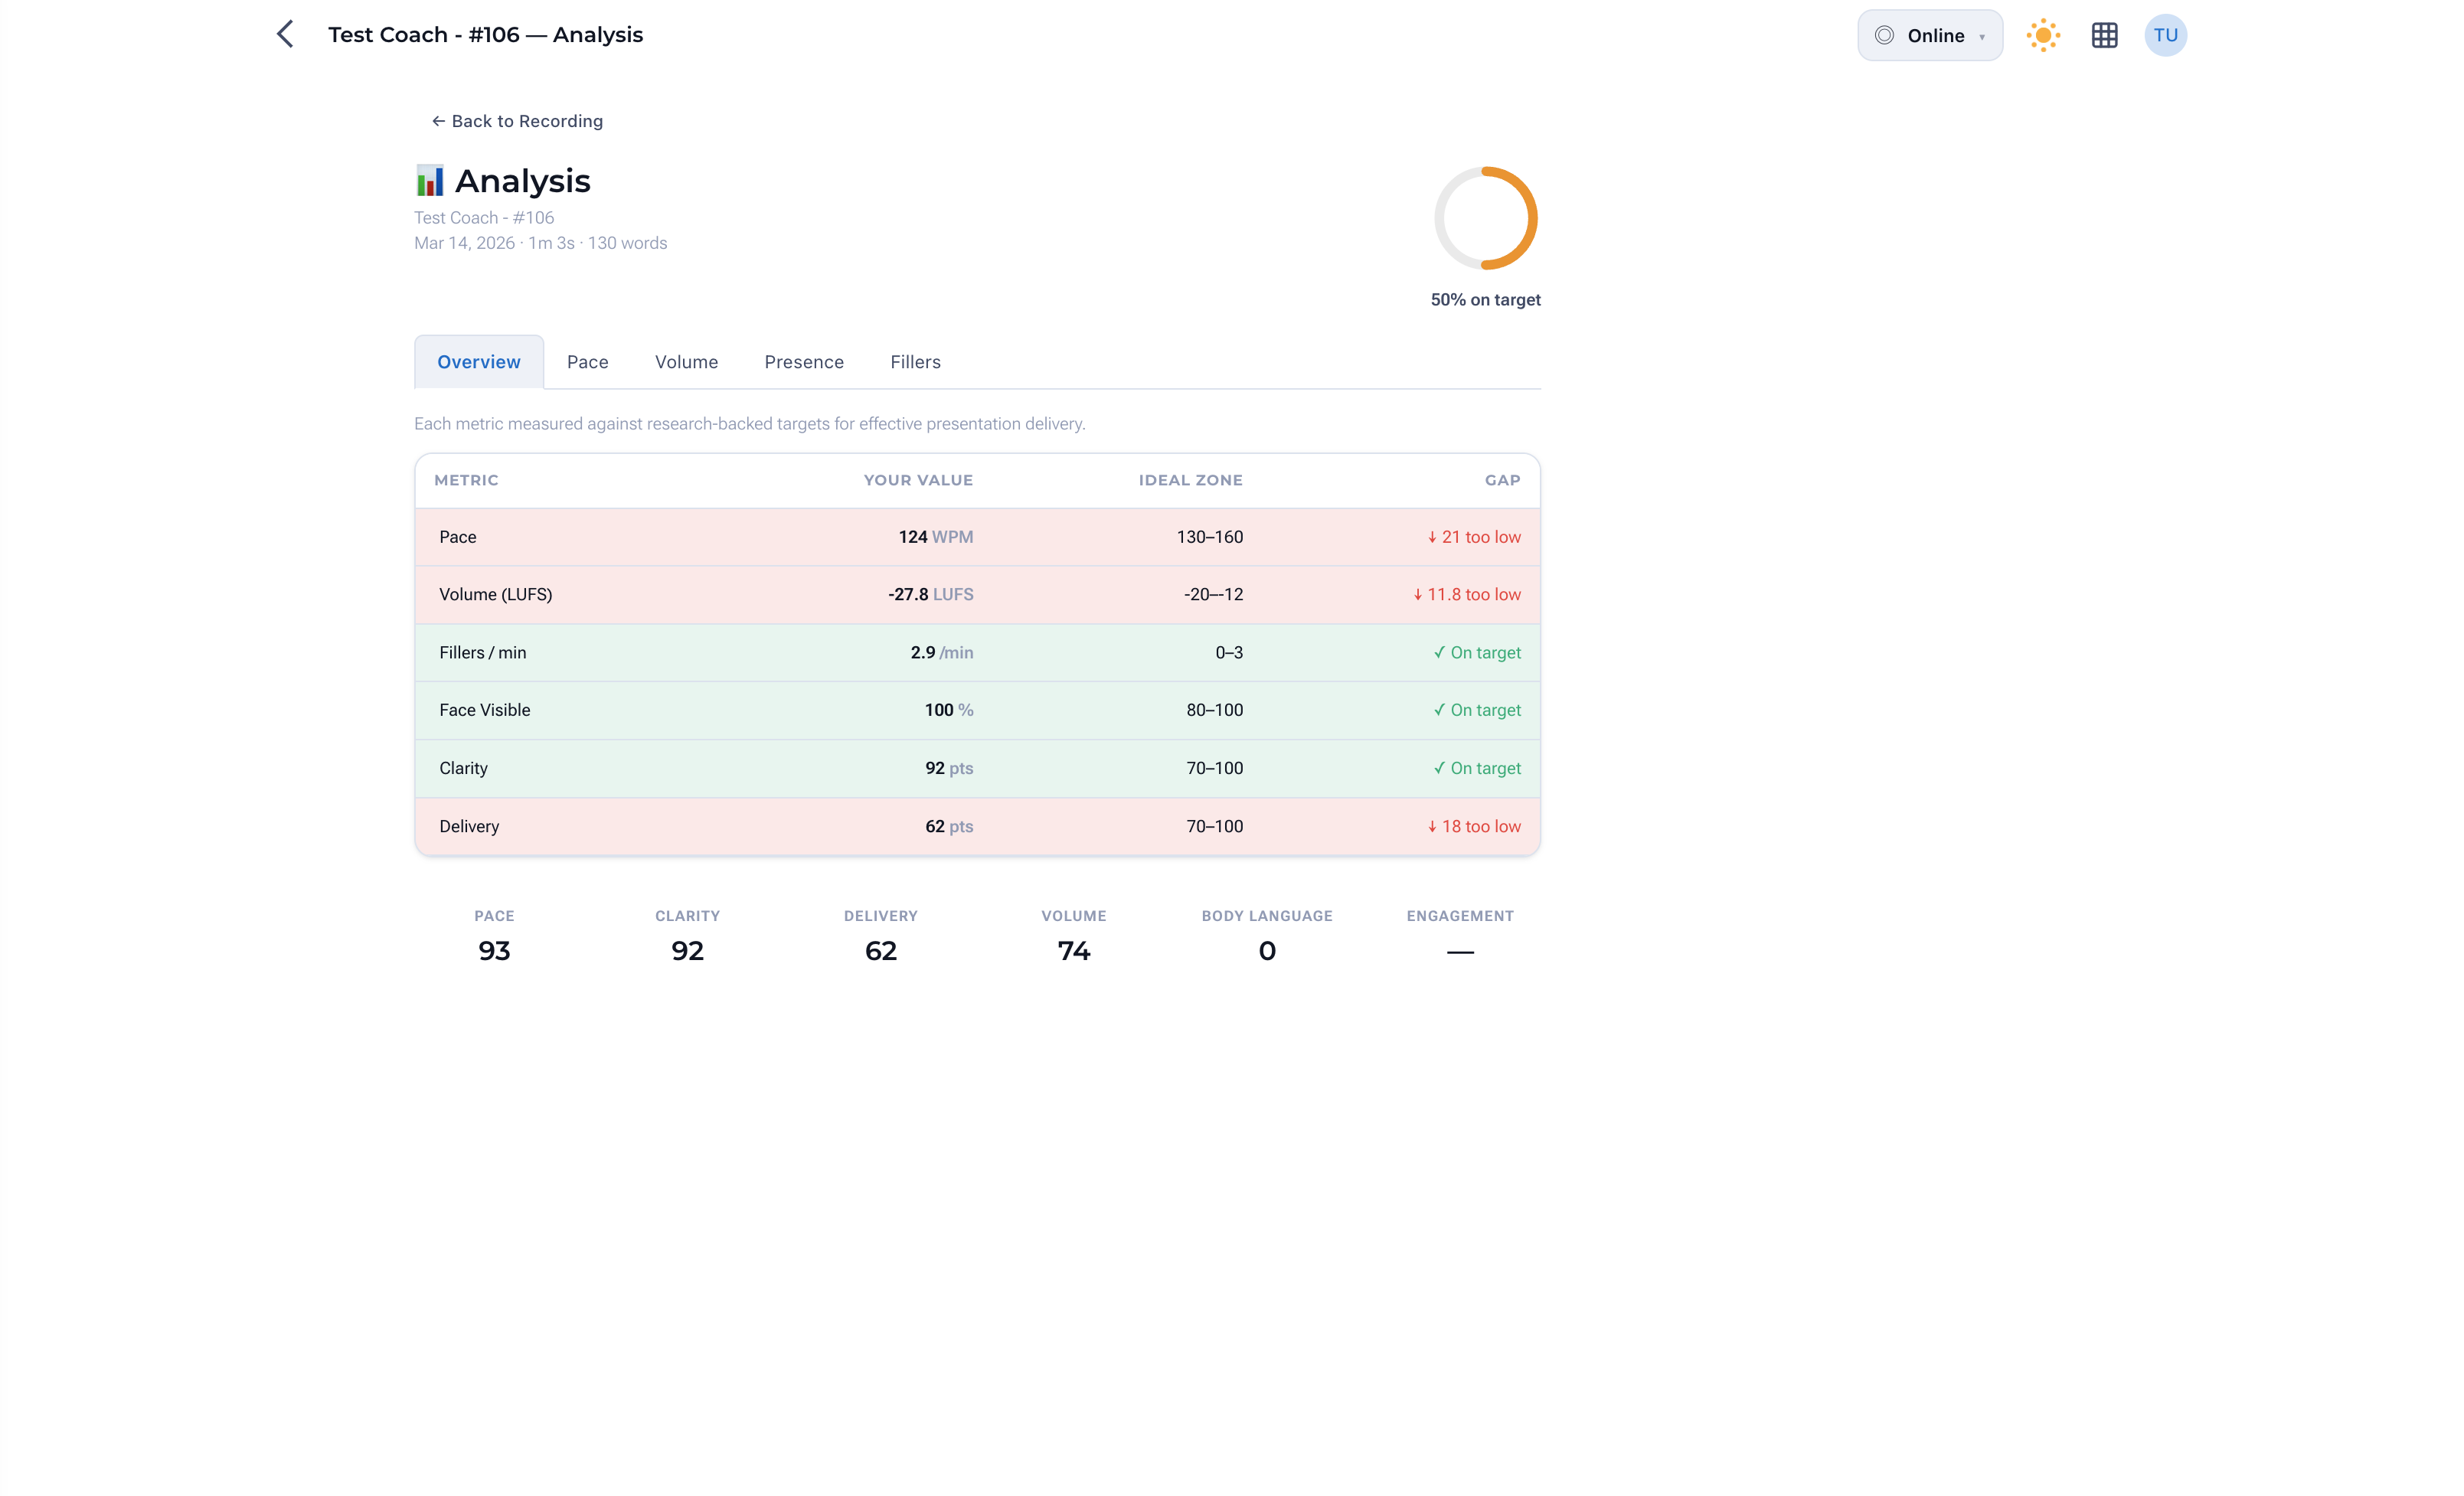Click the status circle inside the Online button

click(x=1884, y=35)
